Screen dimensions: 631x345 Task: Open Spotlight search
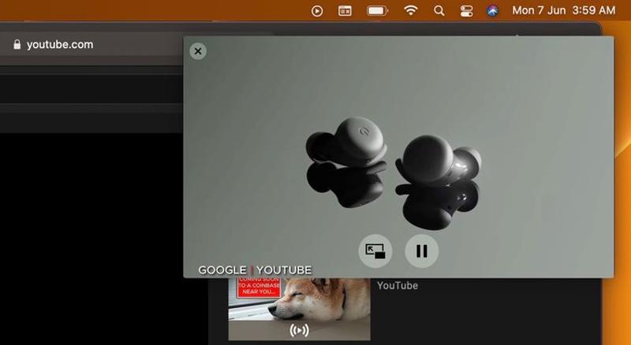439,11
